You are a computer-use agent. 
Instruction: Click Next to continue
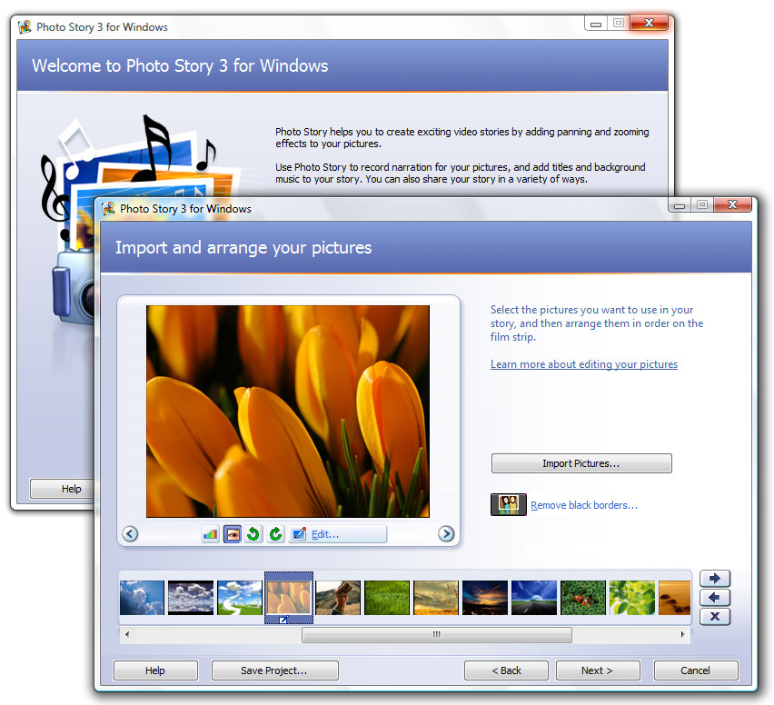tap(598, 670)
